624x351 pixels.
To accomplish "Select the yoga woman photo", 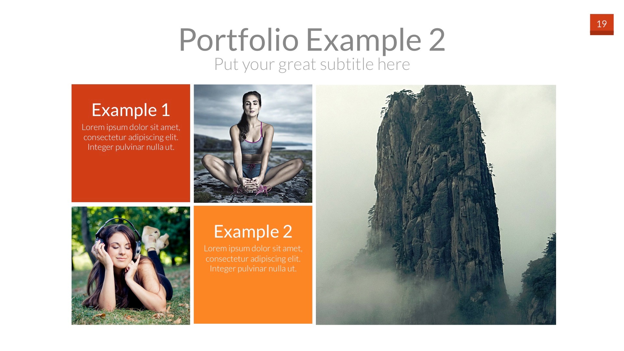I will pos(253,143).
